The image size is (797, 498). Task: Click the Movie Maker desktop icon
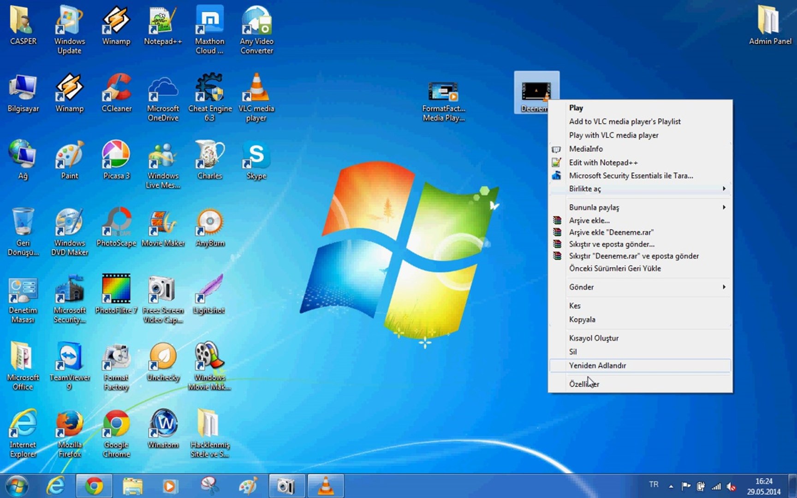(163, 228)
